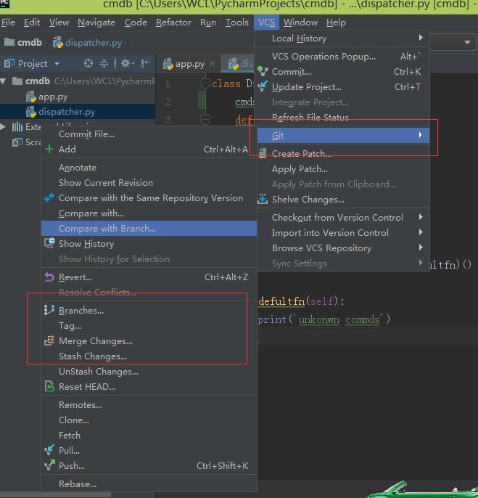
Task: Switch to the app.py editor tab
Action: pos(189,64)
